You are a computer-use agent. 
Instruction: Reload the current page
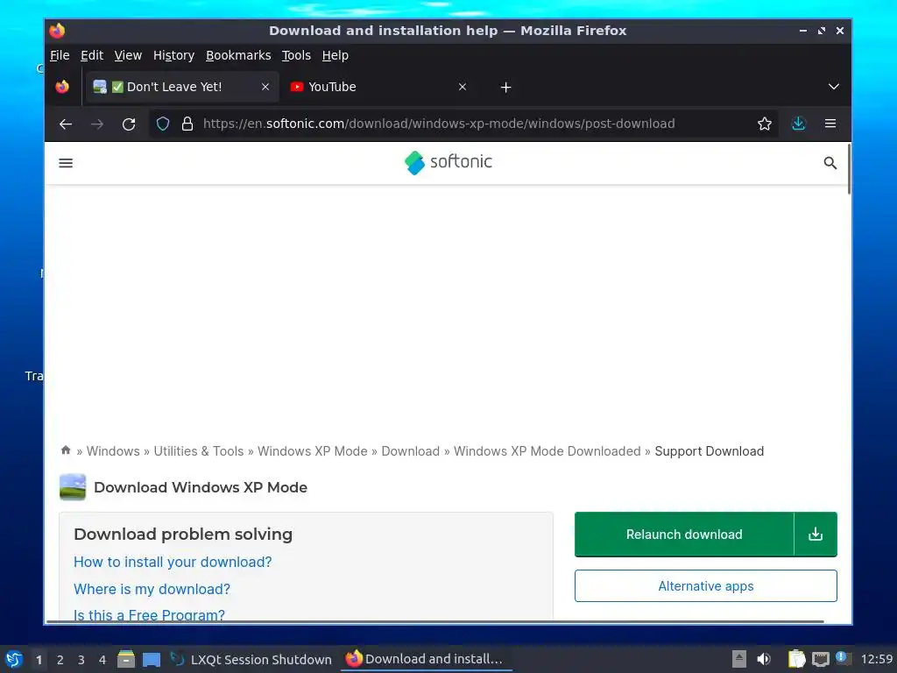(129, 124)
